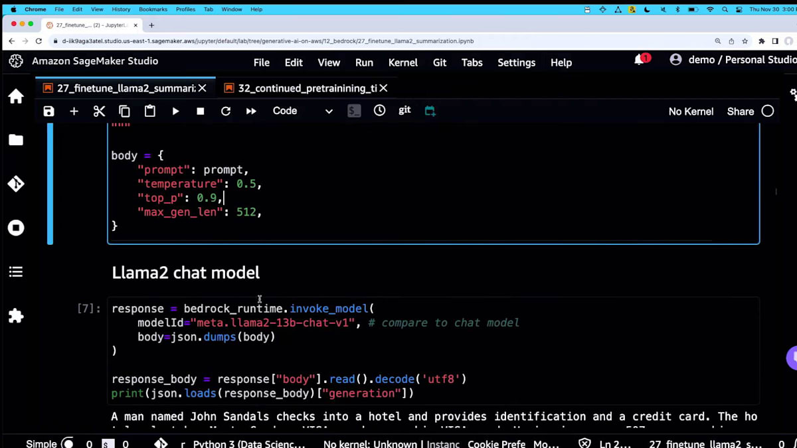The image size is (797, 448).
Task: Restart the kernel with the circular arrow
Action: [x=226, y=111]
